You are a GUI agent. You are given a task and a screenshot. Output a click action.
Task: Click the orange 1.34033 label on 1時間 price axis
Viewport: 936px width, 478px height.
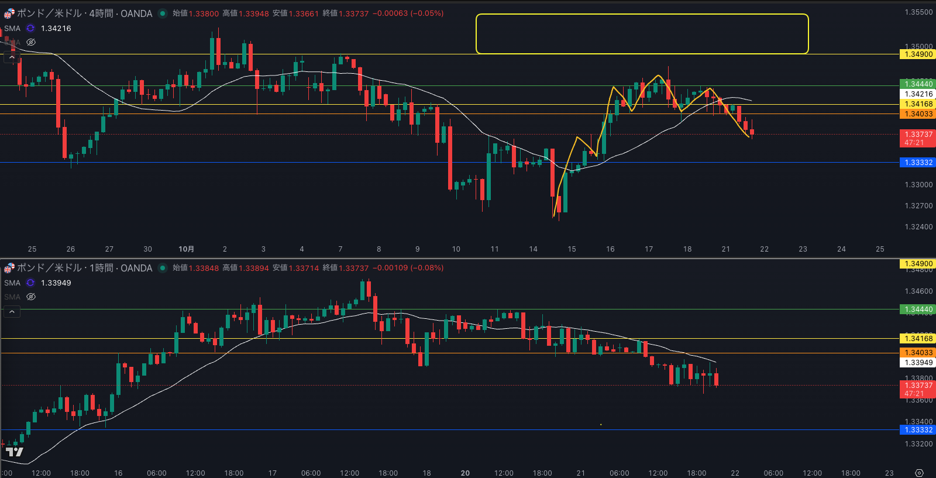[x=918, y=353]
